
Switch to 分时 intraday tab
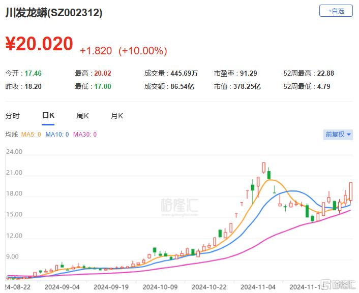pos(13,116)
